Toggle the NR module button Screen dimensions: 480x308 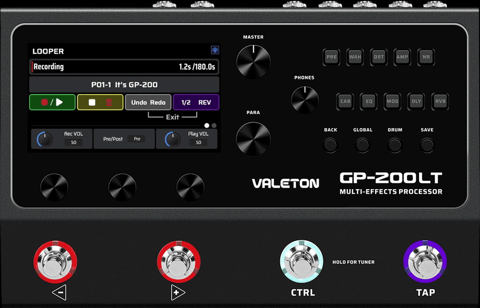click(x=426, y=57)
